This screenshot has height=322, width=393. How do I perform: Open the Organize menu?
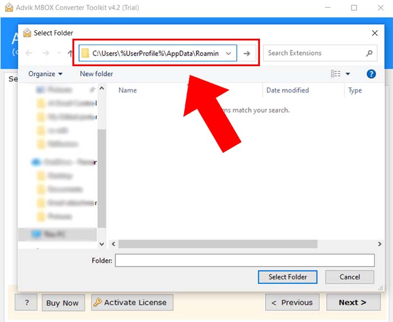45,74
